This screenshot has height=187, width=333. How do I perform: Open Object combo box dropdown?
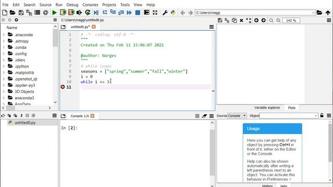point(316,115)
